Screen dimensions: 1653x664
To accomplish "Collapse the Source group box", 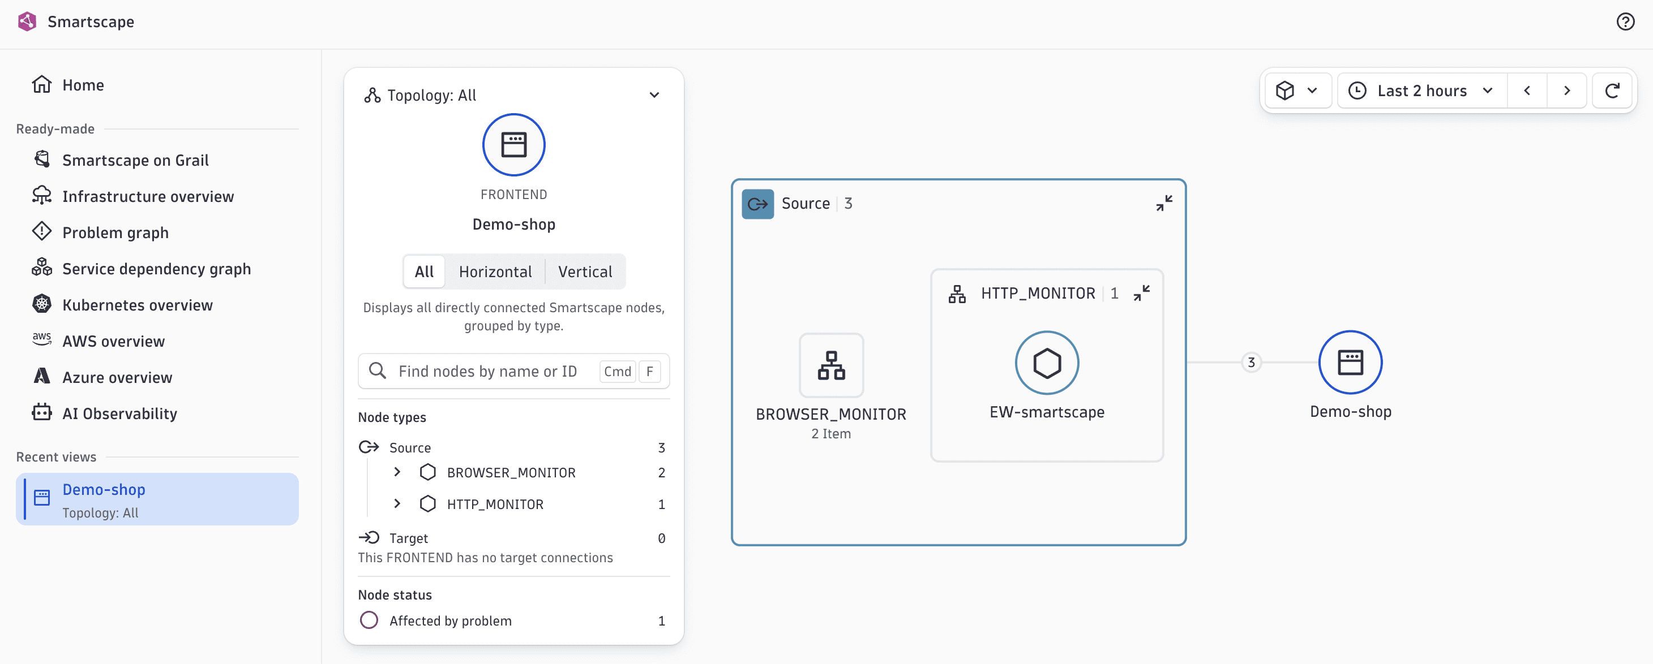I will 1164,203.
